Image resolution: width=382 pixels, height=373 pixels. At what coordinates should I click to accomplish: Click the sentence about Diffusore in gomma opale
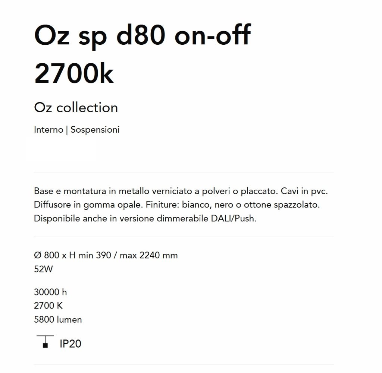[88, 205]
